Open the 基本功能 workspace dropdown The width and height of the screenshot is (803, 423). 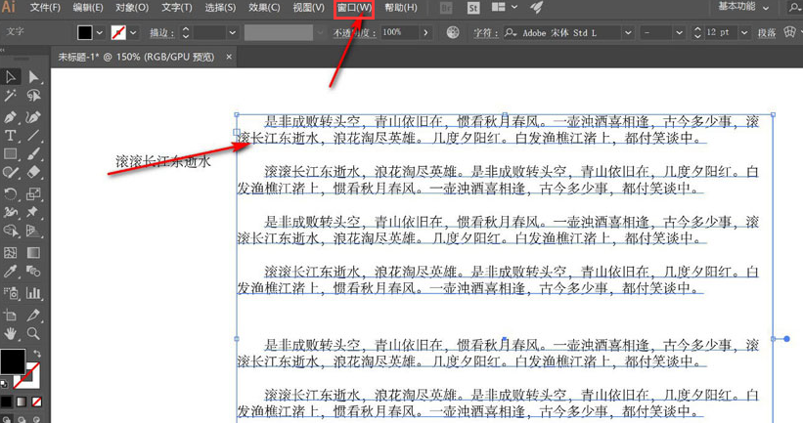click(763, 7)
